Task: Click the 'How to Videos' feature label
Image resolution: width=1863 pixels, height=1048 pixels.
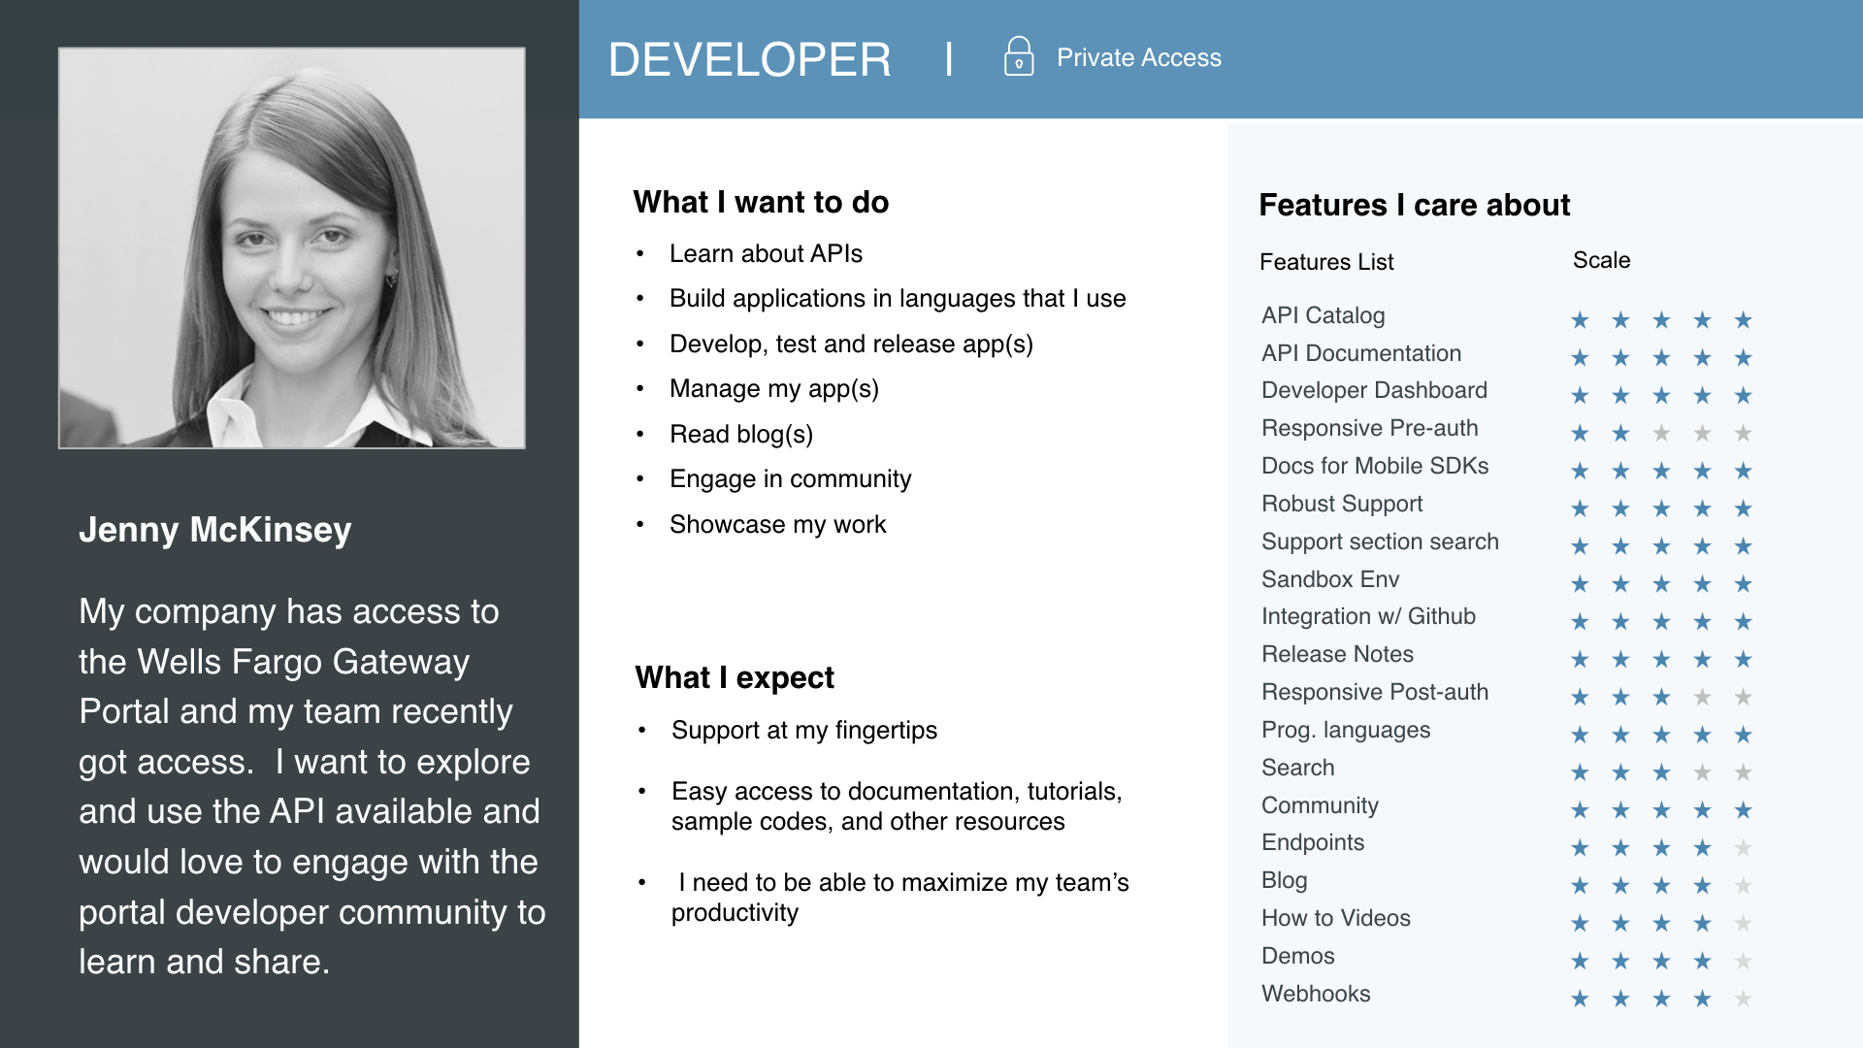Action: tap(1335, 918)
